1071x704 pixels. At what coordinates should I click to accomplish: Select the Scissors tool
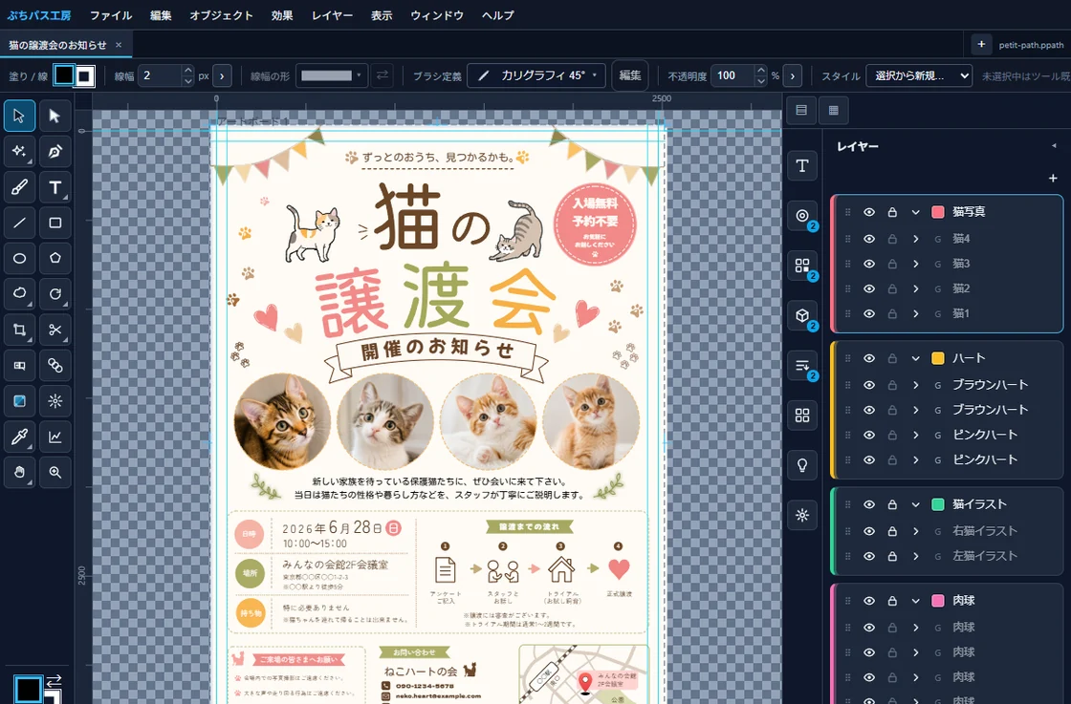55,330
